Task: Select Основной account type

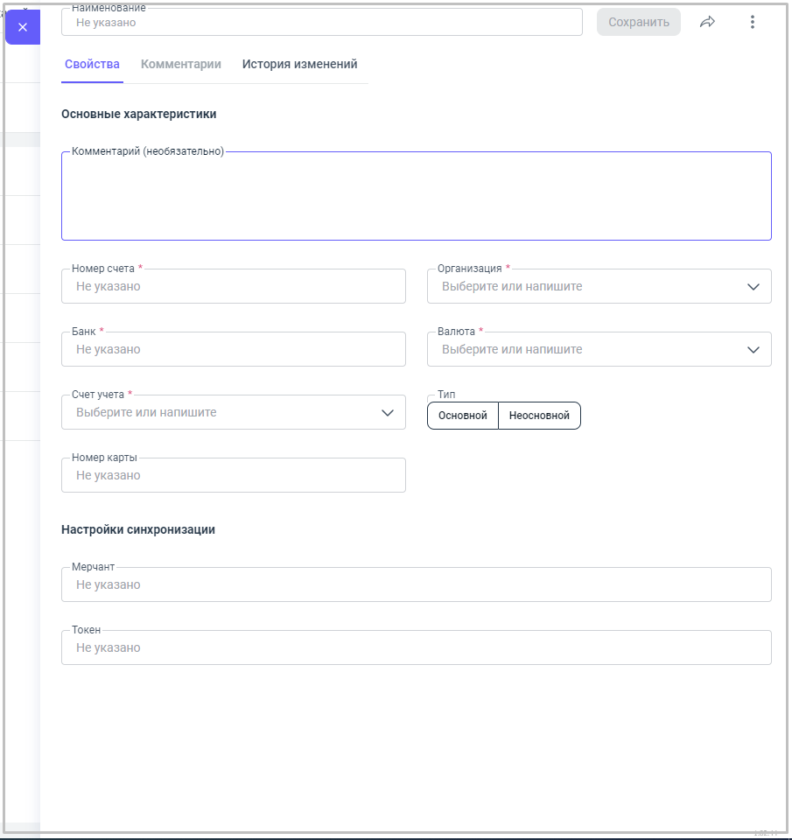Action: (x=462, y=416)
